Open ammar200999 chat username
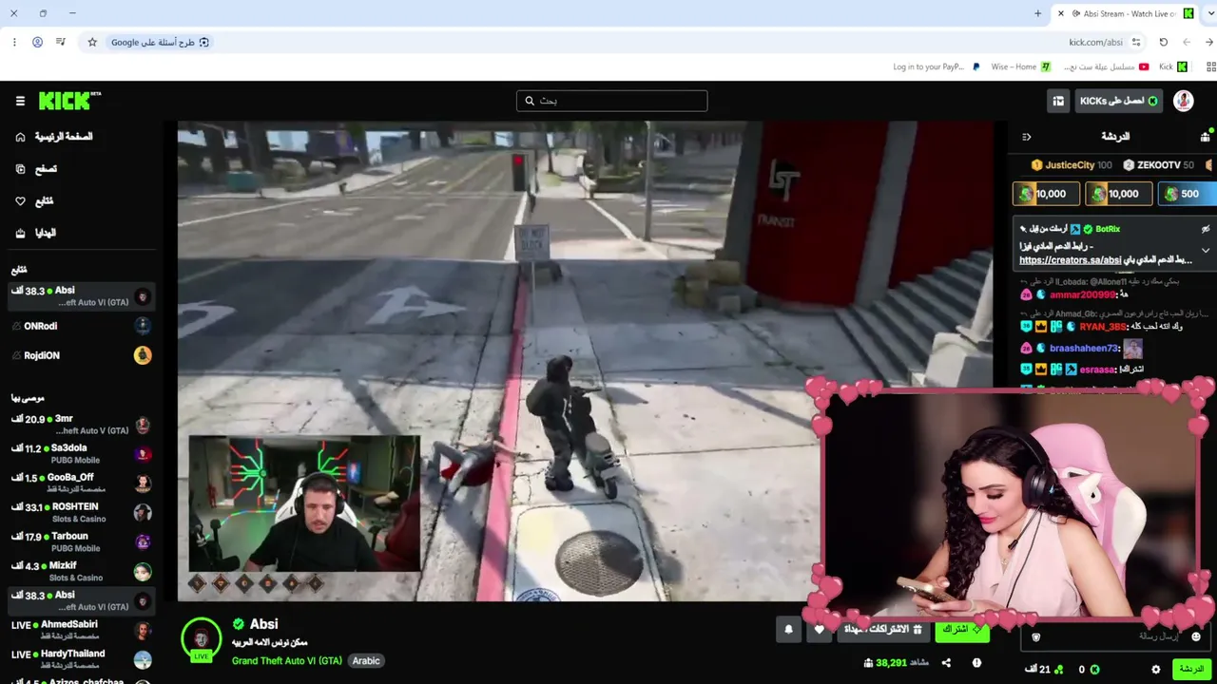 [x=1082, y=294]
